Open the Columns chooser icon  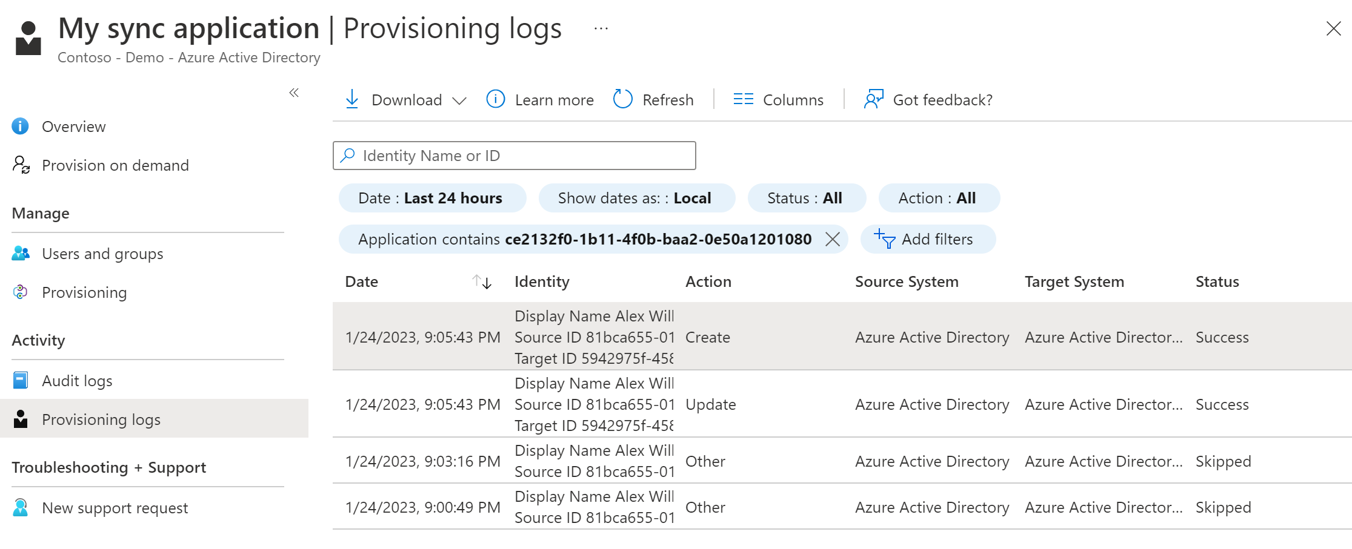point(743,99)
